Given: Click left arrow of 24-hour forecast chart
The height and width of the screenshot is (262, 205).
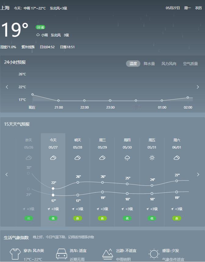Looking at the screenshot, I should point(7,87).
